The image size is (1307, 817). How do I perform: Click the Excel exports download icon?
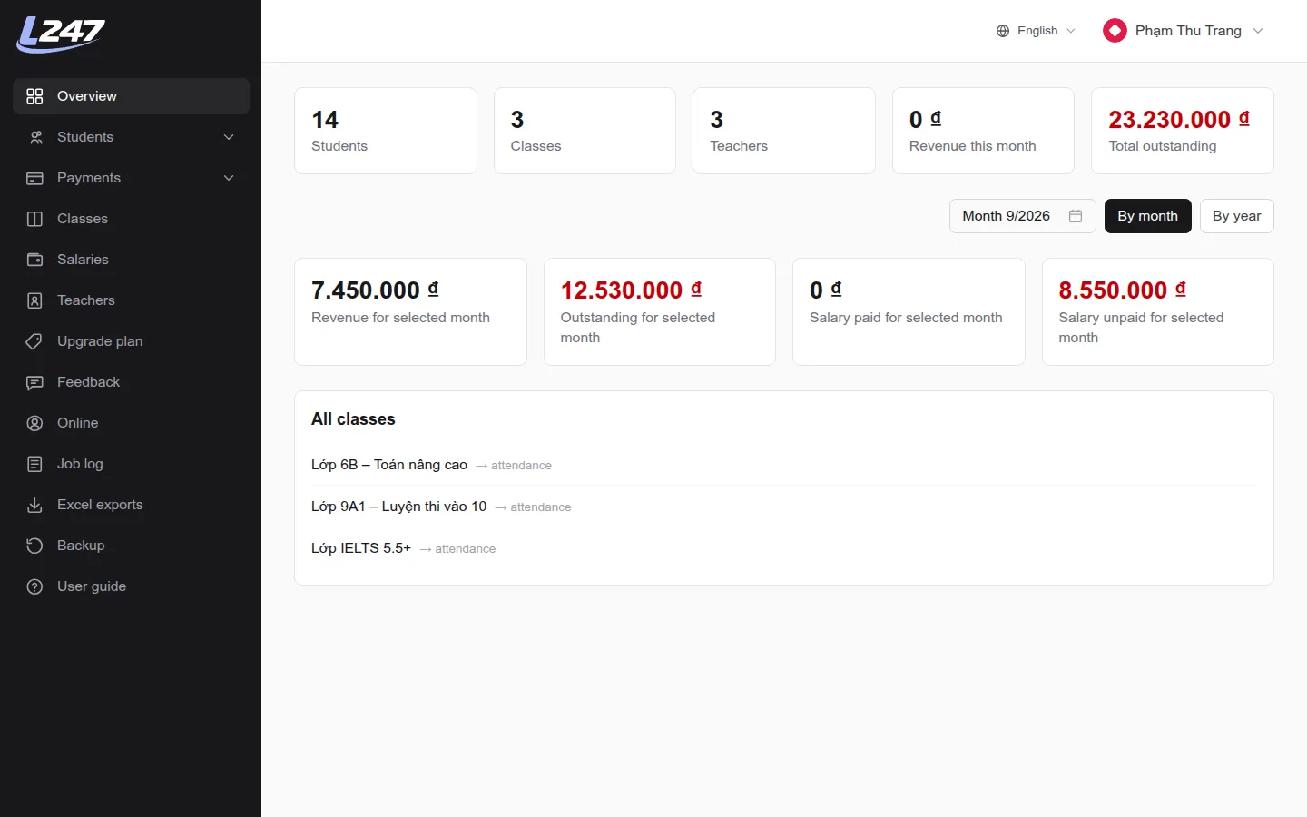coord(34,505)
